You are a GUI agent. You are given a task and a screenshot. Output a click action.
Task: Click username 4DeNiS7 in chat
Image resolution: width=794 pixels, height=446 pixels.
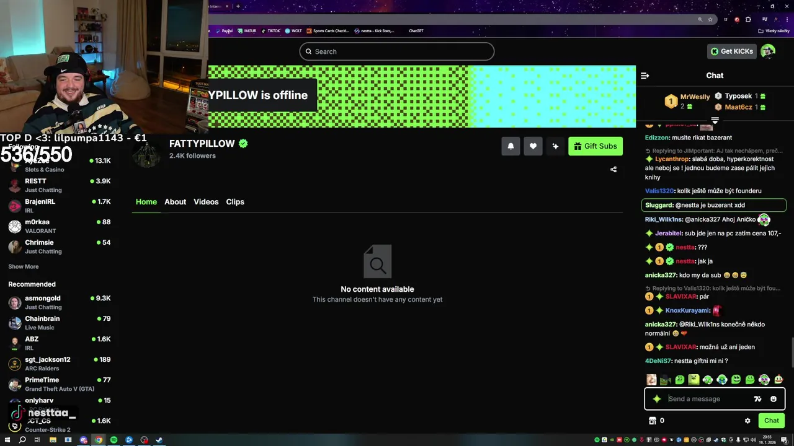pos(658,361)
